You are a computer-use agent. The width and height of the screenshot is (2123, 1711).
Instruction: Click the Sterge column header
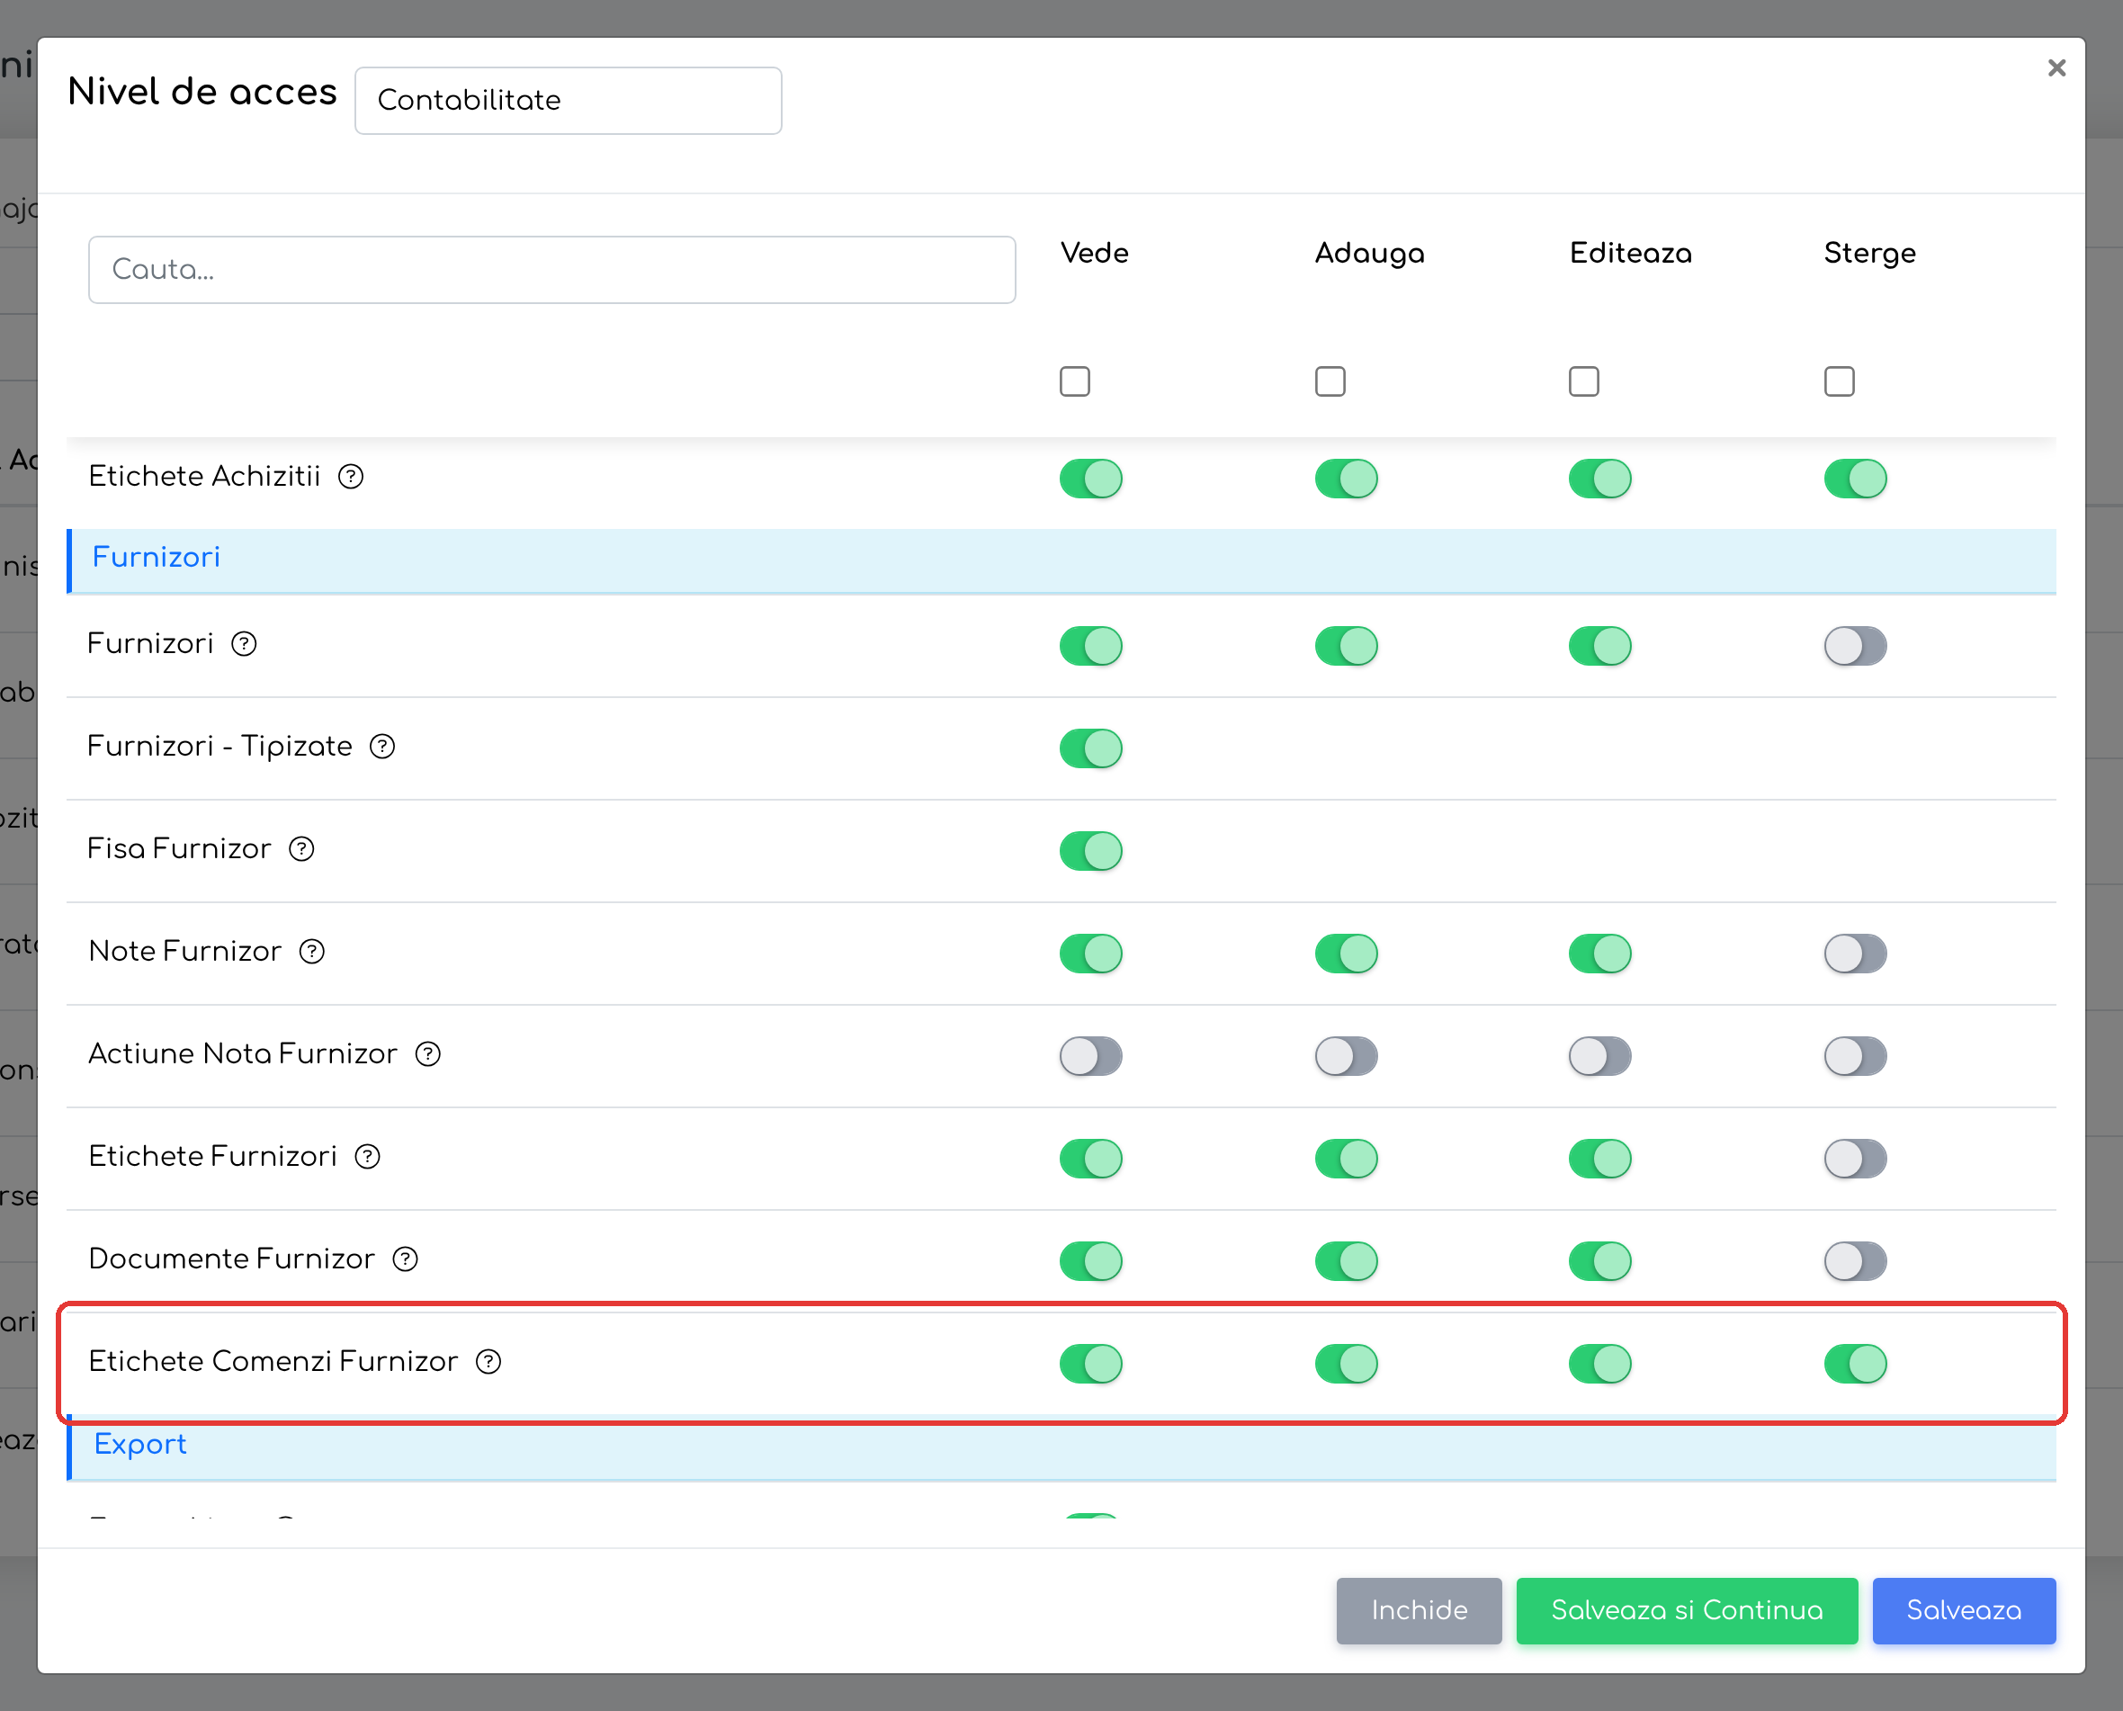pos(1869,254)
